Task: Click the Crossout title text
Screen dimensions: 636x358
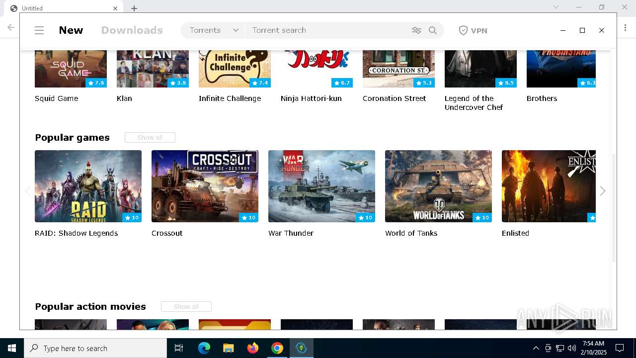Action: click(x=167, y=233)
